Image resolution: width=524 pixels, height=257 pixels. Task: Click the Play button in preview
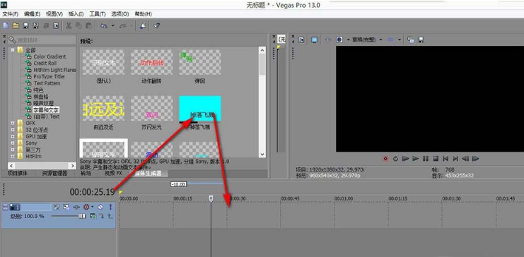416,159
